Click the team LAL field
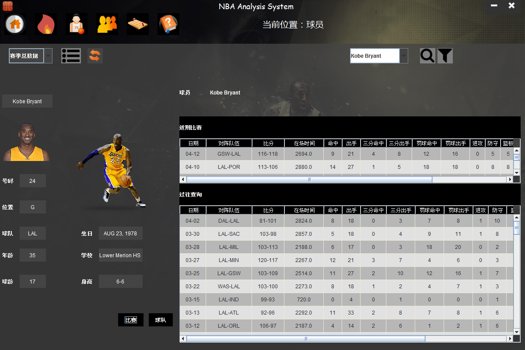 point(32,233)
